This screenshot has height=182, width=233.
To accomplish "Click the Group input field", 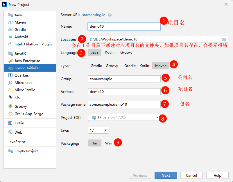I will 124,79.
